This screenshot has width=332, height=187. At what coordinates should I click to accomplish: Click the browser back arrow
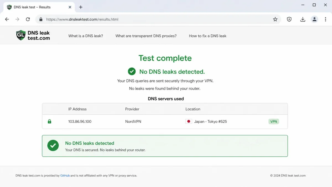(x=7, y=19)
